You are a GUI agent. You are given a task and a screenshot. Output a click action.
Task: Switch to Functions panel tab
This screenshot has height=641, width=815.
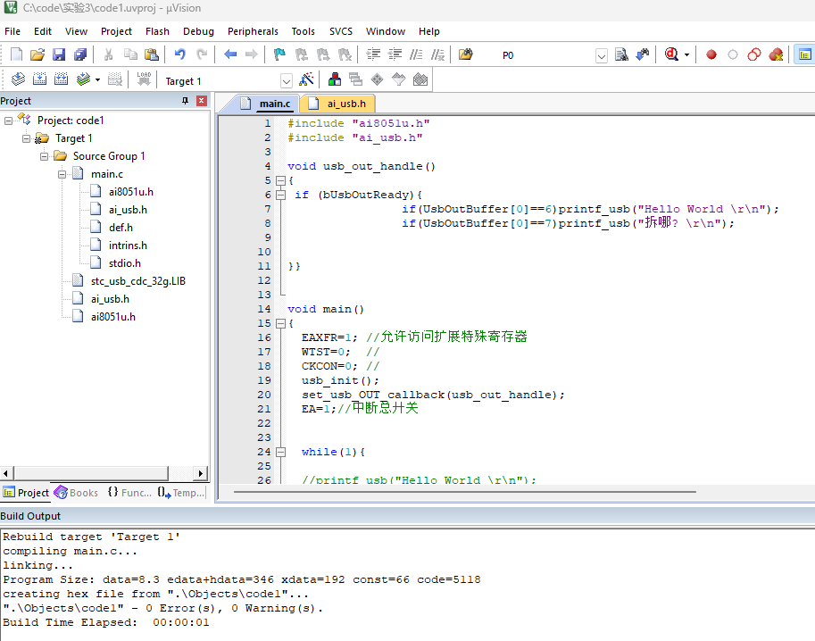coord(129,492)
